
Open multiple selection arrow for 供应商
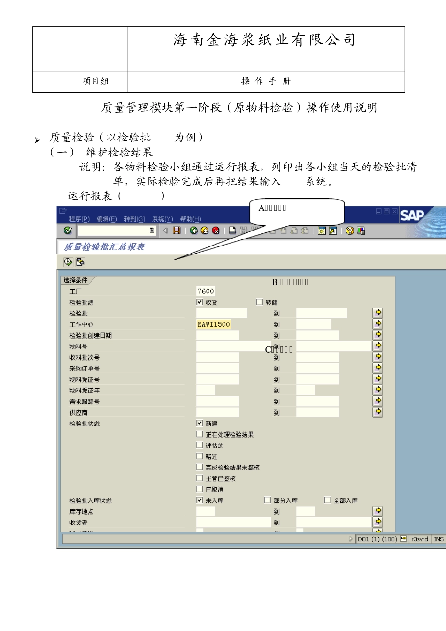(x=378, y=412)
